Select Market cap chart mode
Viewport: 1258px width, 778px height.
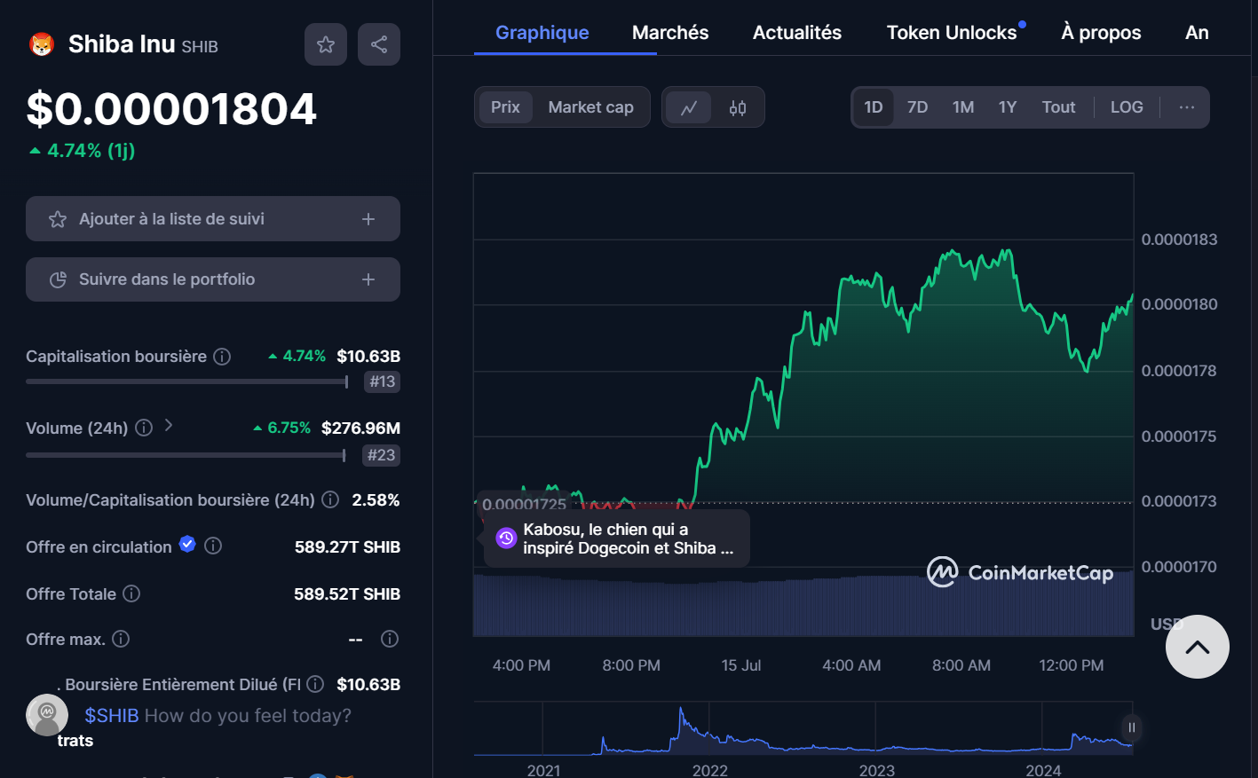[x=590, y=107]
